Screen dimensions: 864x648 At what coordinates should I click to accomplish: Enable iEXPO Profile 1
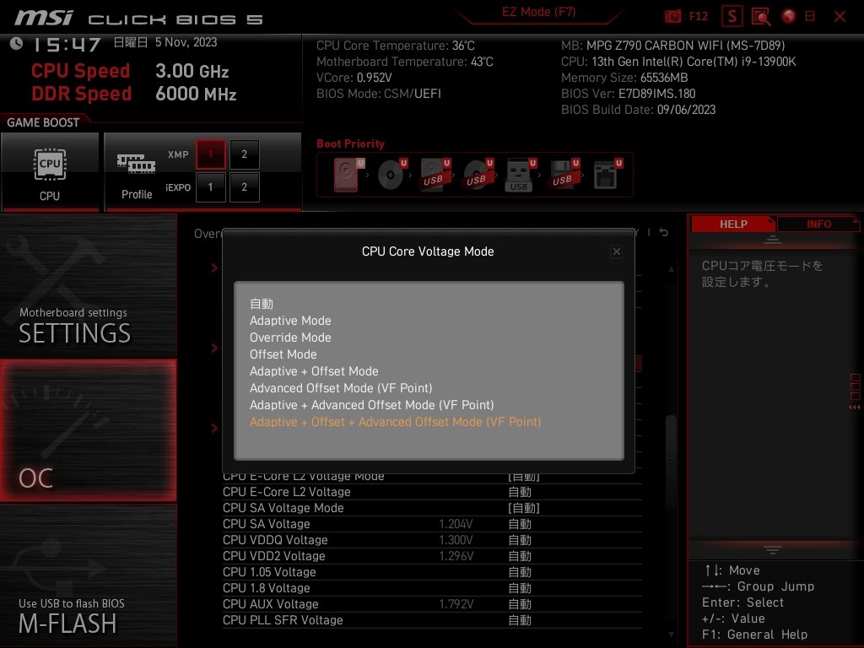pyautogui.click(x=210, y=187)
